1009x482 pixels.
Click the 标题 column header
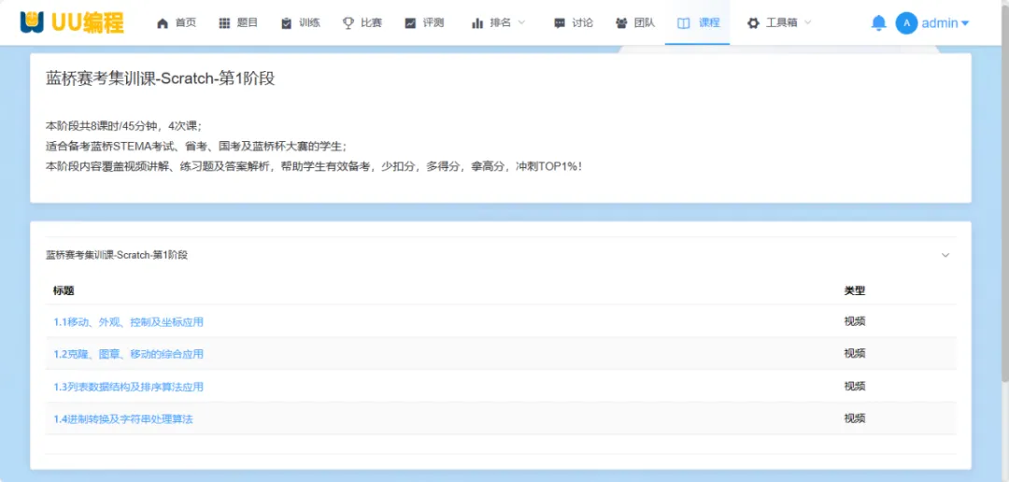(64, 291)
